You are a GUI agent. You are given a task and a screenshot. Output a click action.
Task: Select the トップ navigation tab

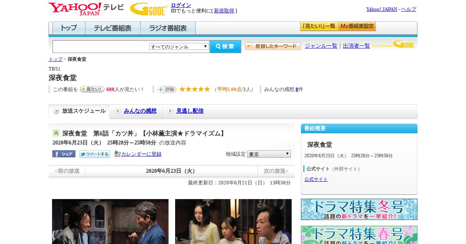point(69,28)
